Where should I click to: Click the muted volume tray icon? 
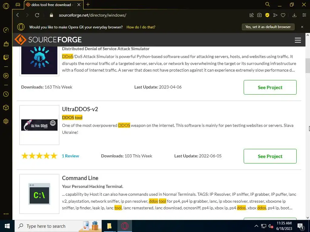click(271, 226)
